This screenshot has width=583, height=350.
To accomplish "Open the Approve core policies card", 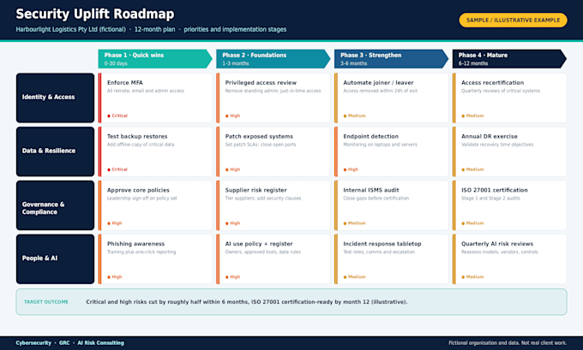I will coord(155,205).
